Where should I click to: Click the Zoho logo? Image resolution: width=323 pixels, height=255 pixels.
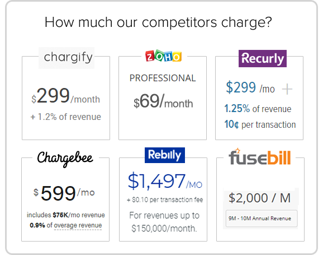pos(163,56)
